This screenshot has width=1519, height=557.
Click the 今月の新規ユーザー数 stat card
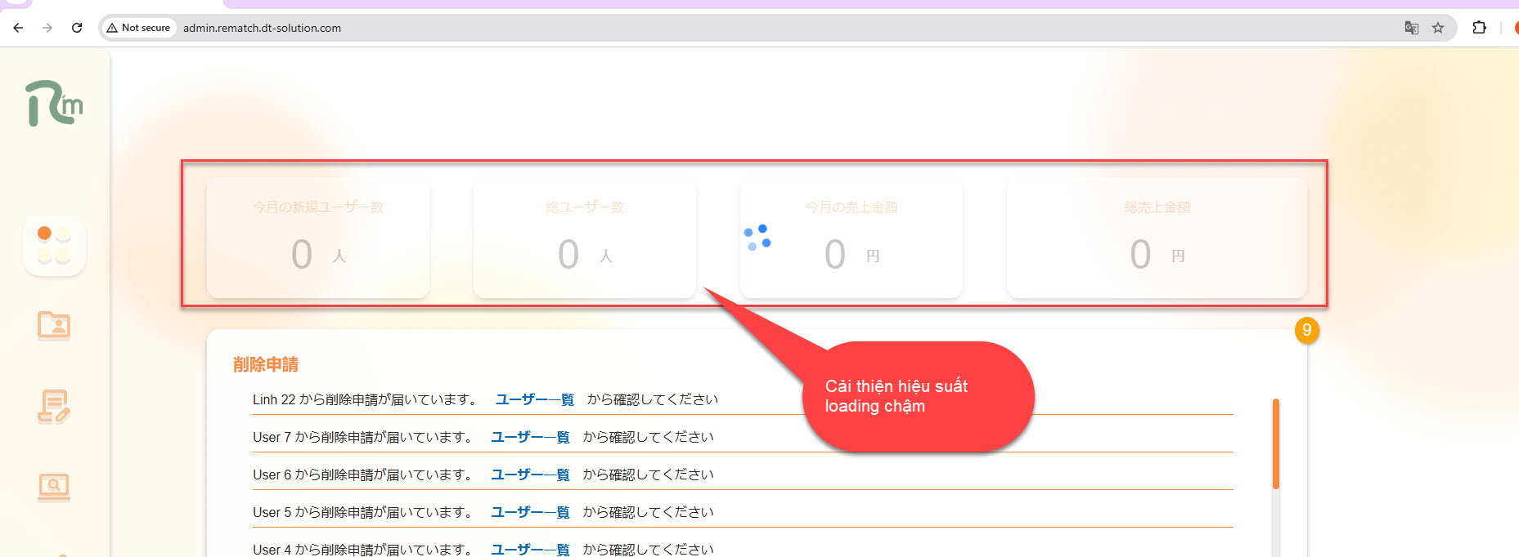[318, 238]
